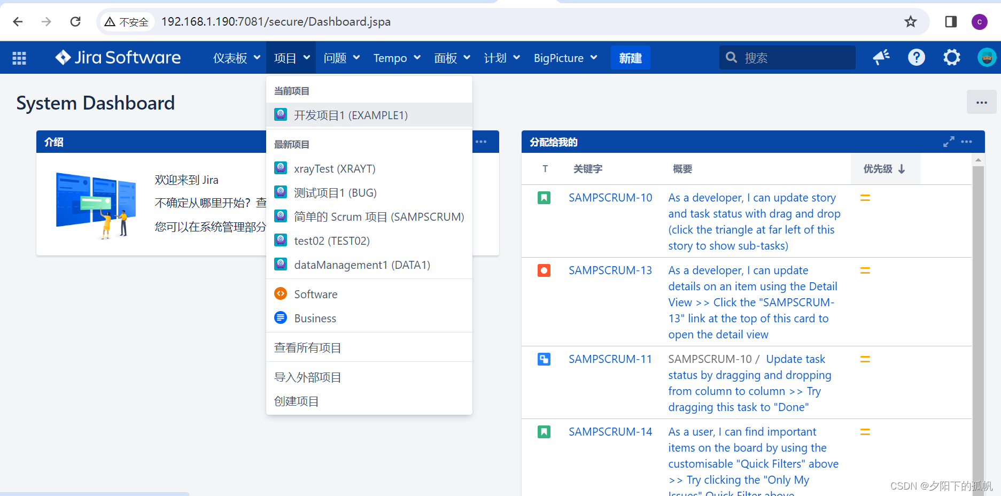Select dataManagement1 (DATA1) project
Screen dimensions: 1001x496
369,265
